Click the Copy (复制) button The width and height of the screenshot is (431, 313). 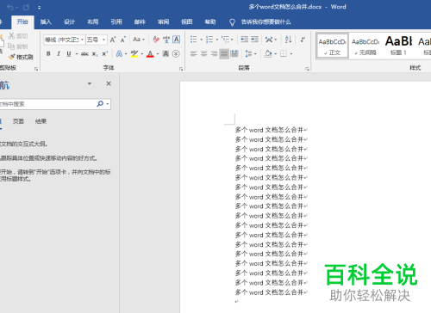18,46
